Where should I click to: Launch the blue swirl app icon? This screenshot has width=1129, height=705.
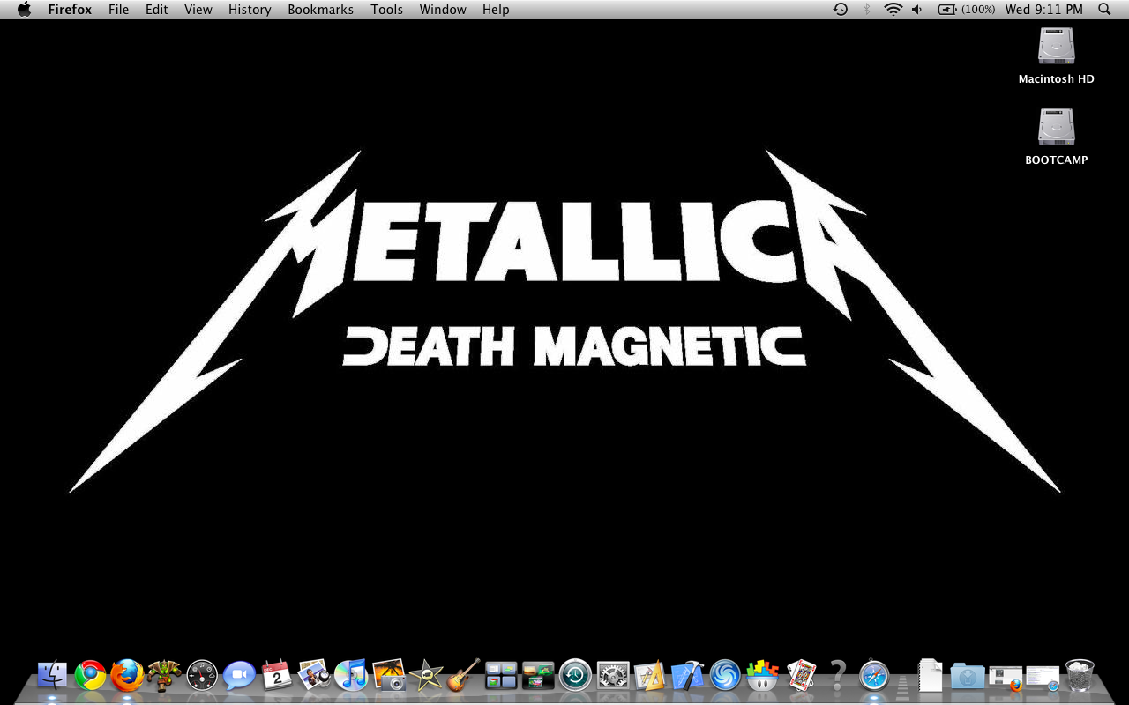pos(725,676)
